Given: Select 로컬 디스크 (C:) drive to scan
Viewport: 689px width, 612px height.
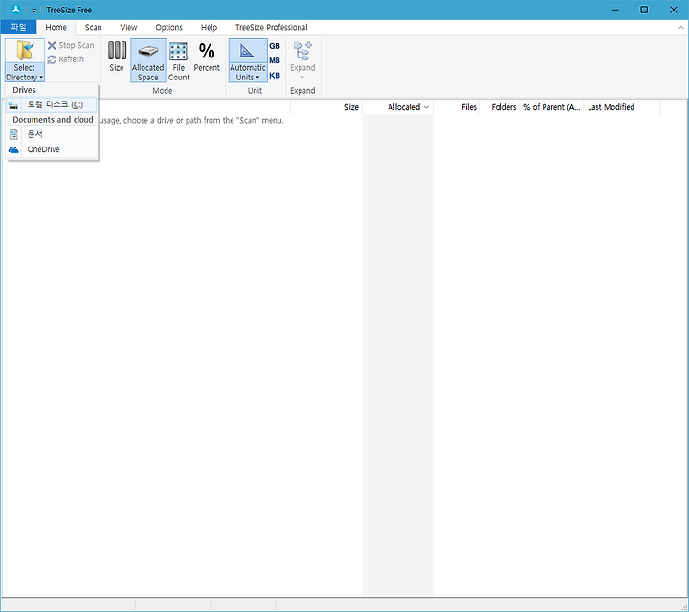Looking at the screenshot, I should pos(52,104).
